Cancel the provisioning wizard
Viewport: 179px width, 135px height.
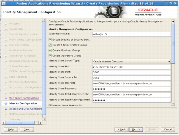coord(168,129)
